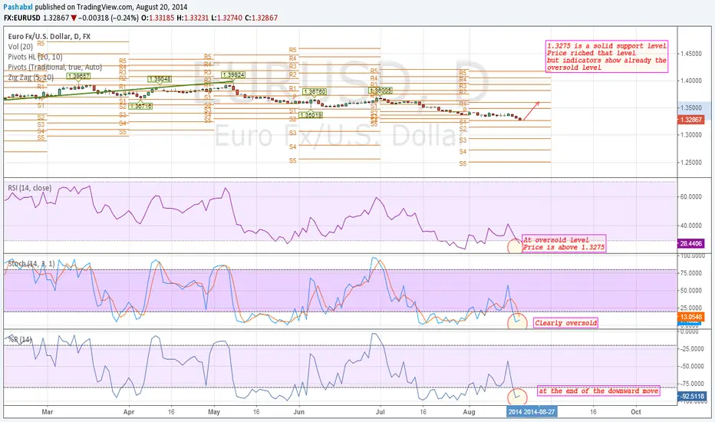Click the 1.45000 price axis label
The width and height of the screenshot is (715, 422).
(x=691, y=54)
